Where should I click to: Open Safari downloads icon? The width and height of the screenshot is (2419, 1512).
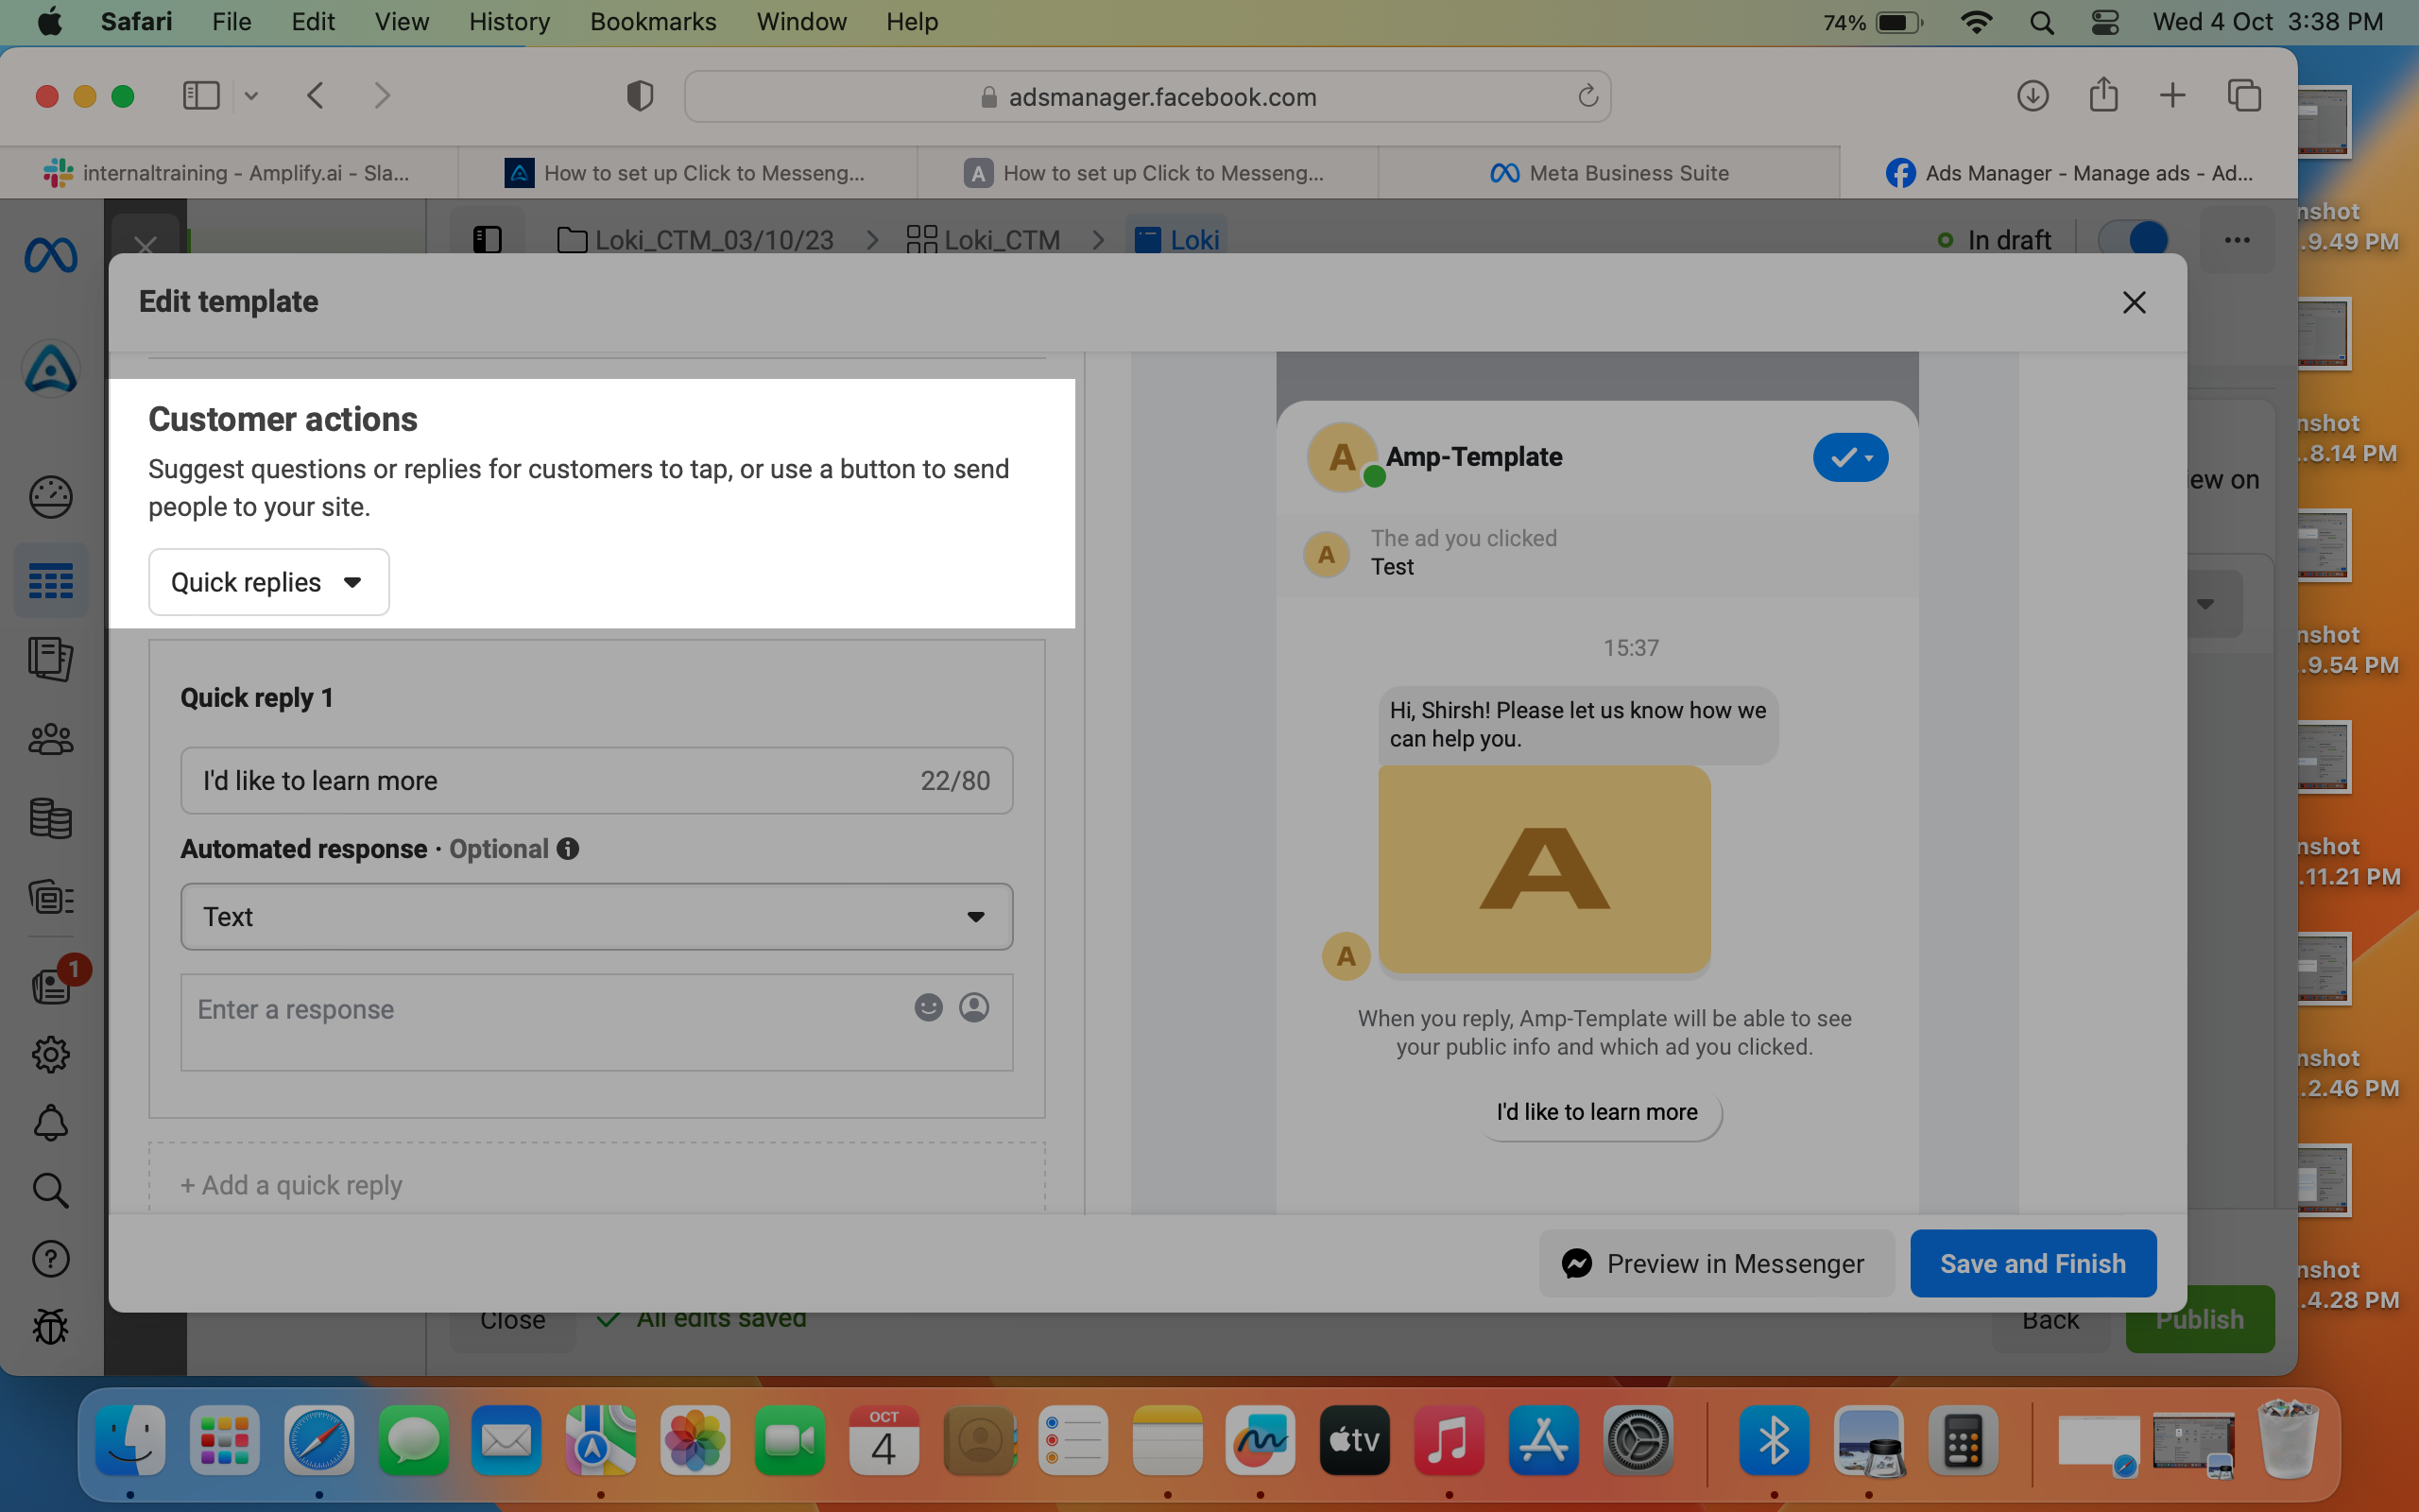[x=2033, y=96]
